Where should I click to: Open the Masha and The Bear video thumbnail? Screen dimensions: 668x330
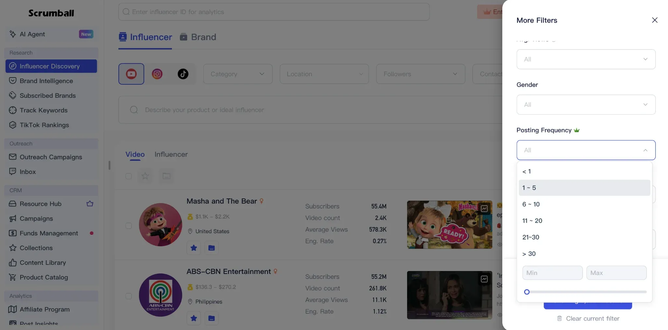[x=449, y=225]
